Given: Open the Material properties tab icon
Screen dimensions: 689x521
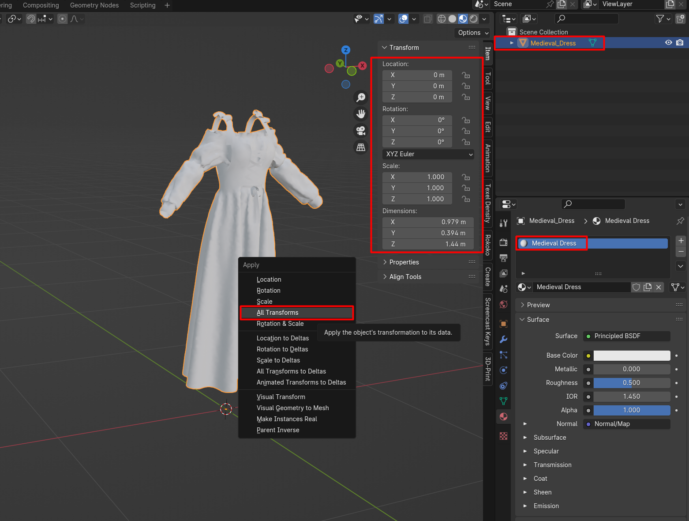Looking at the screenshot, I should click(503, 416).
